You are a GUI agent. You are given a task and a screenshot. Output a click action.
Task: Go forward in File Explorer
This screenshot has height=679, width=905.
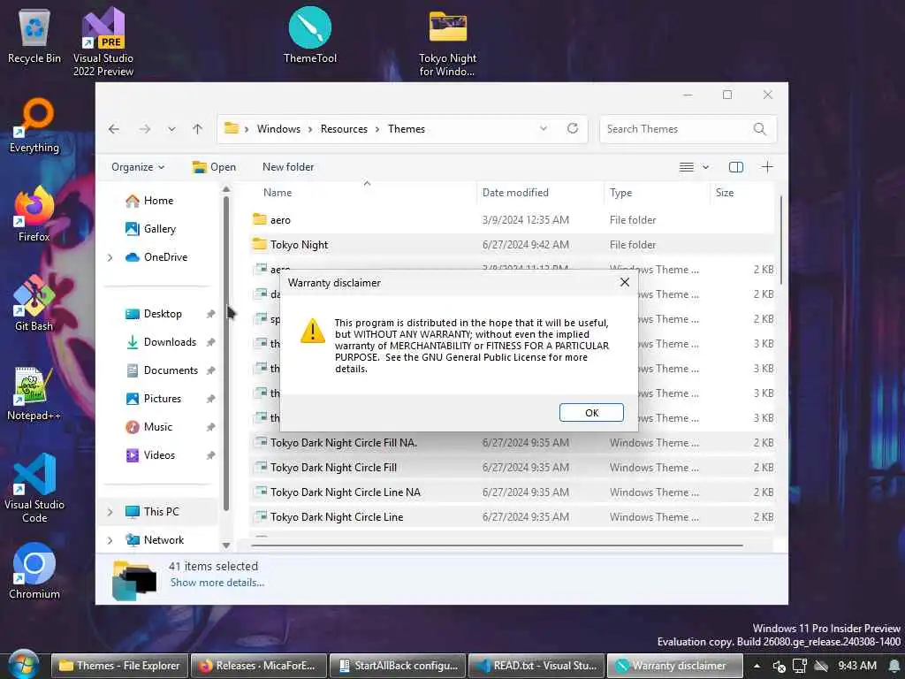(x=144, y=129)
